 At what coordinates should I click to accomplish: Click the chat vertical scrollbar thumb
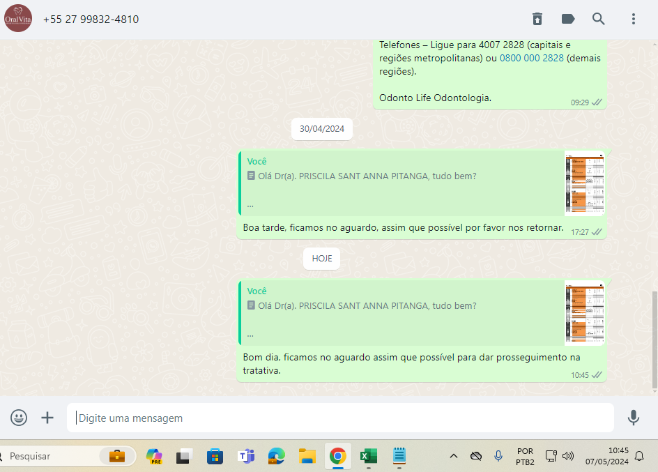[x=655, y=340]
